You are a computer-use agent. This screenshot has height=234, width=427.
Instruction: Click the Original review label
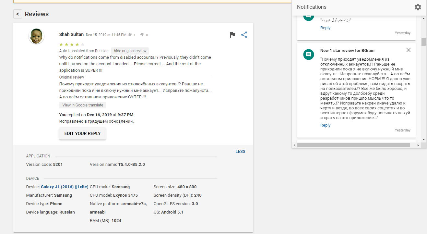point(71,77)
